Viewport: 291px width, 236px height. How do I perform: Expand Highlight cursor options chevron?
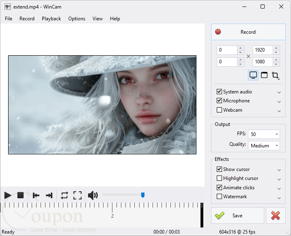tap(279, 180)
